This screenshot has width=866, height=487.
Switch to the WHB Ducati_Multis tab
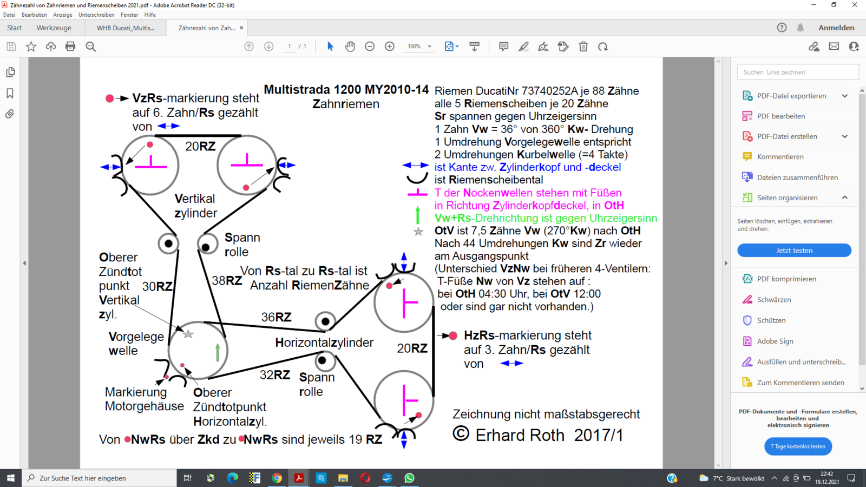point(126,28)
